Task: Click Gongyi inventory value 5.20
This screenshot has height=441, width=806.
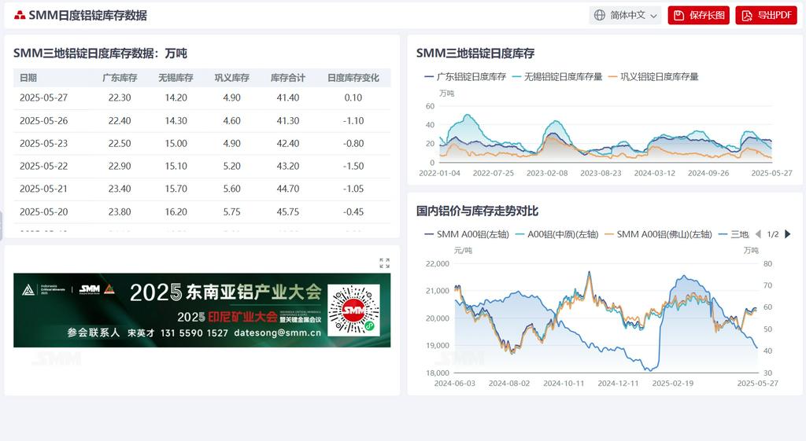Action: pyautogui.click(x=232, y=166)
